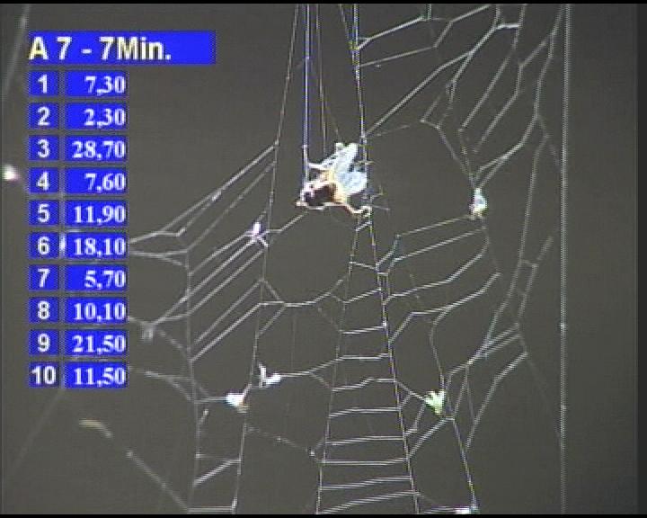Select row number 1 cell

point(43,84)
